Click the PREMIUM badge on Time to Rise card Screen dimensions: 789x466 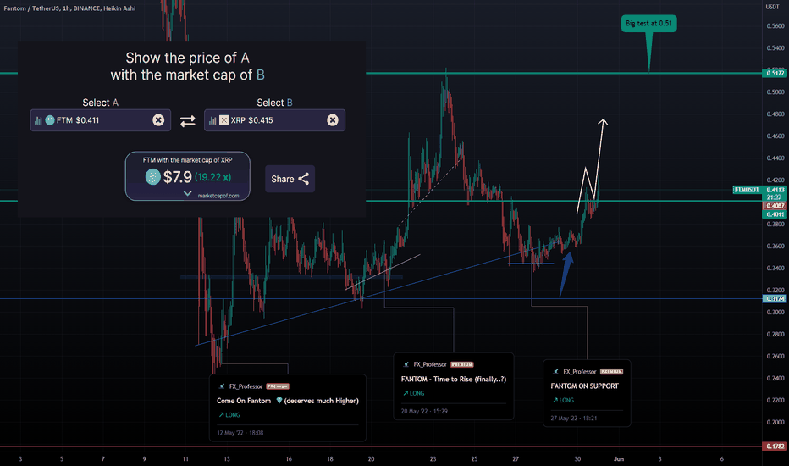[462, 364]
